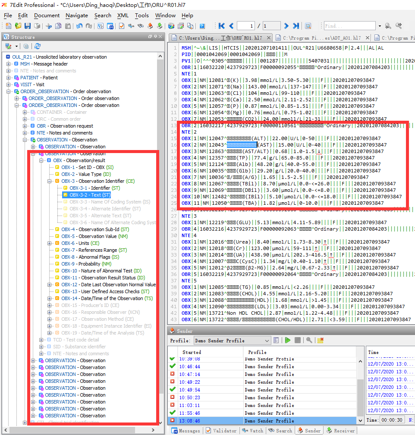Click the paste icon in the toolbar
The width and height of the screenshot is (415, 435).
[x=69, y=27]
